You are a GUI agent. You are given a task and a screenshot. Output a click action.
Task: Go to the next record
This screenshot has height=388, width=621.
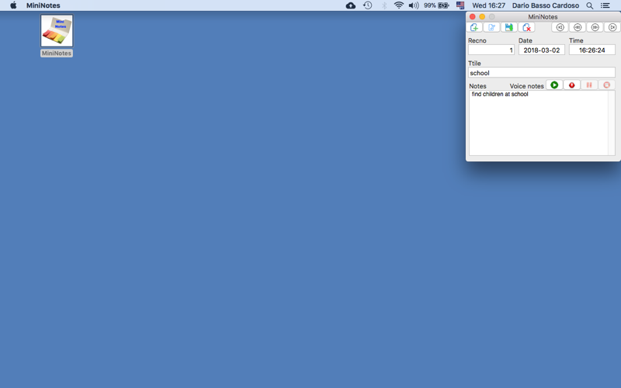click(595, 27)
